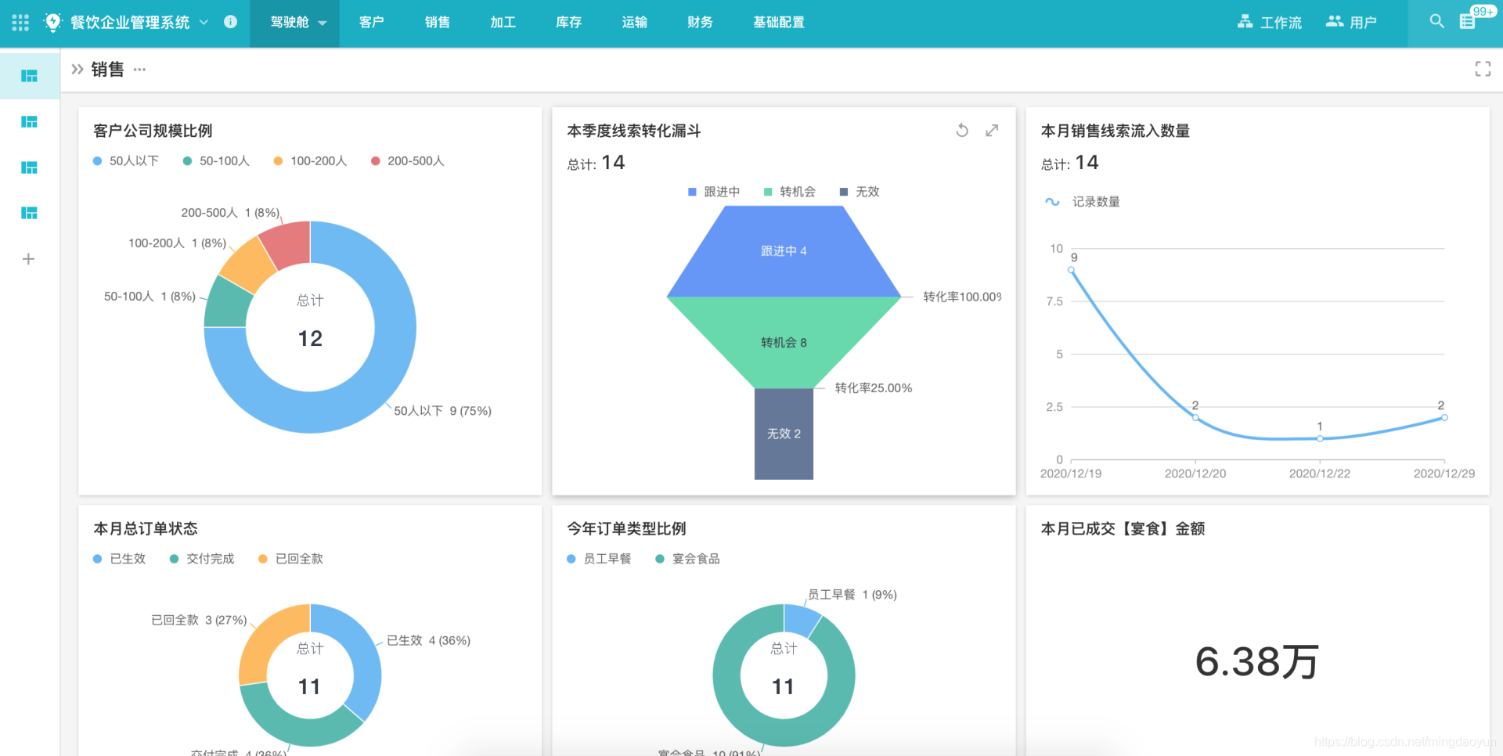The height and width of the screenshot is (756, 1503).
Task: Click the orange 100-200人 donut slice
Action: coord(247,266)
